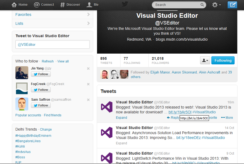Follow Sam Saffron

point(41,105)
